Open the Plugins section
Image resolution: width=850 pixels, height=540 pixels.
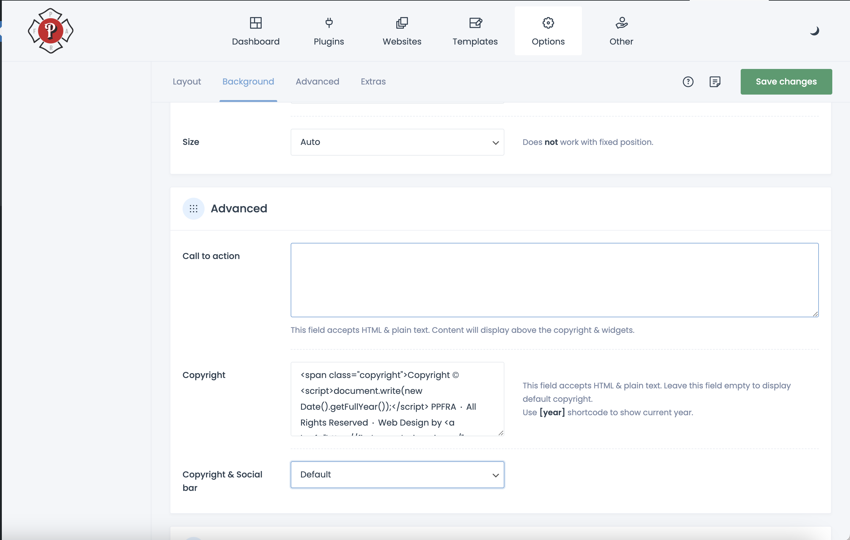click(x=329, y=31)
